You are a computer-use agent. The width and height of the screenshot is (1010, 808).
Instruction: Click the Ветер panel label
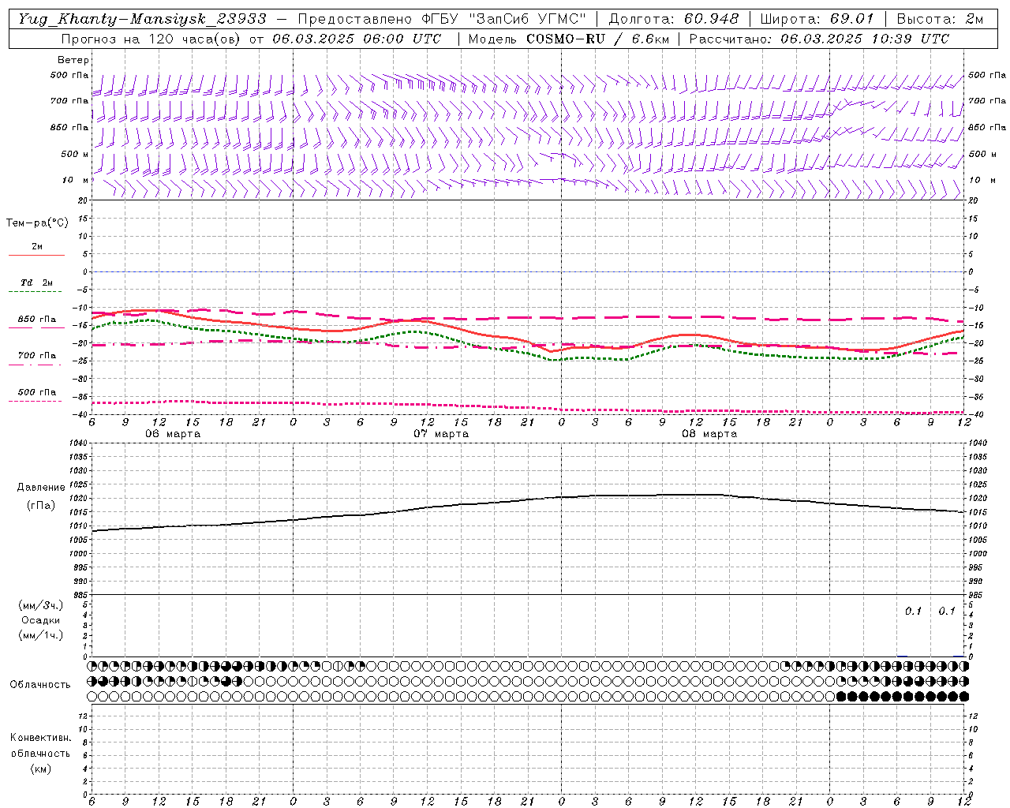coord(73,60)
